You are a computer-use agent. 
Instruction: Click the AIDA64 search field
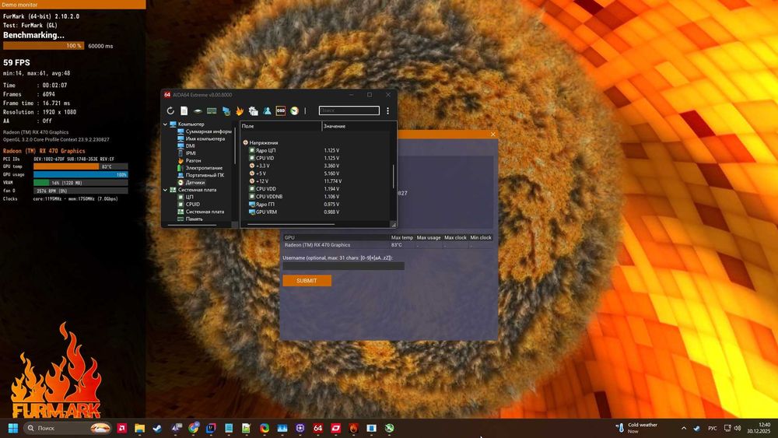[x=349, y=110]
